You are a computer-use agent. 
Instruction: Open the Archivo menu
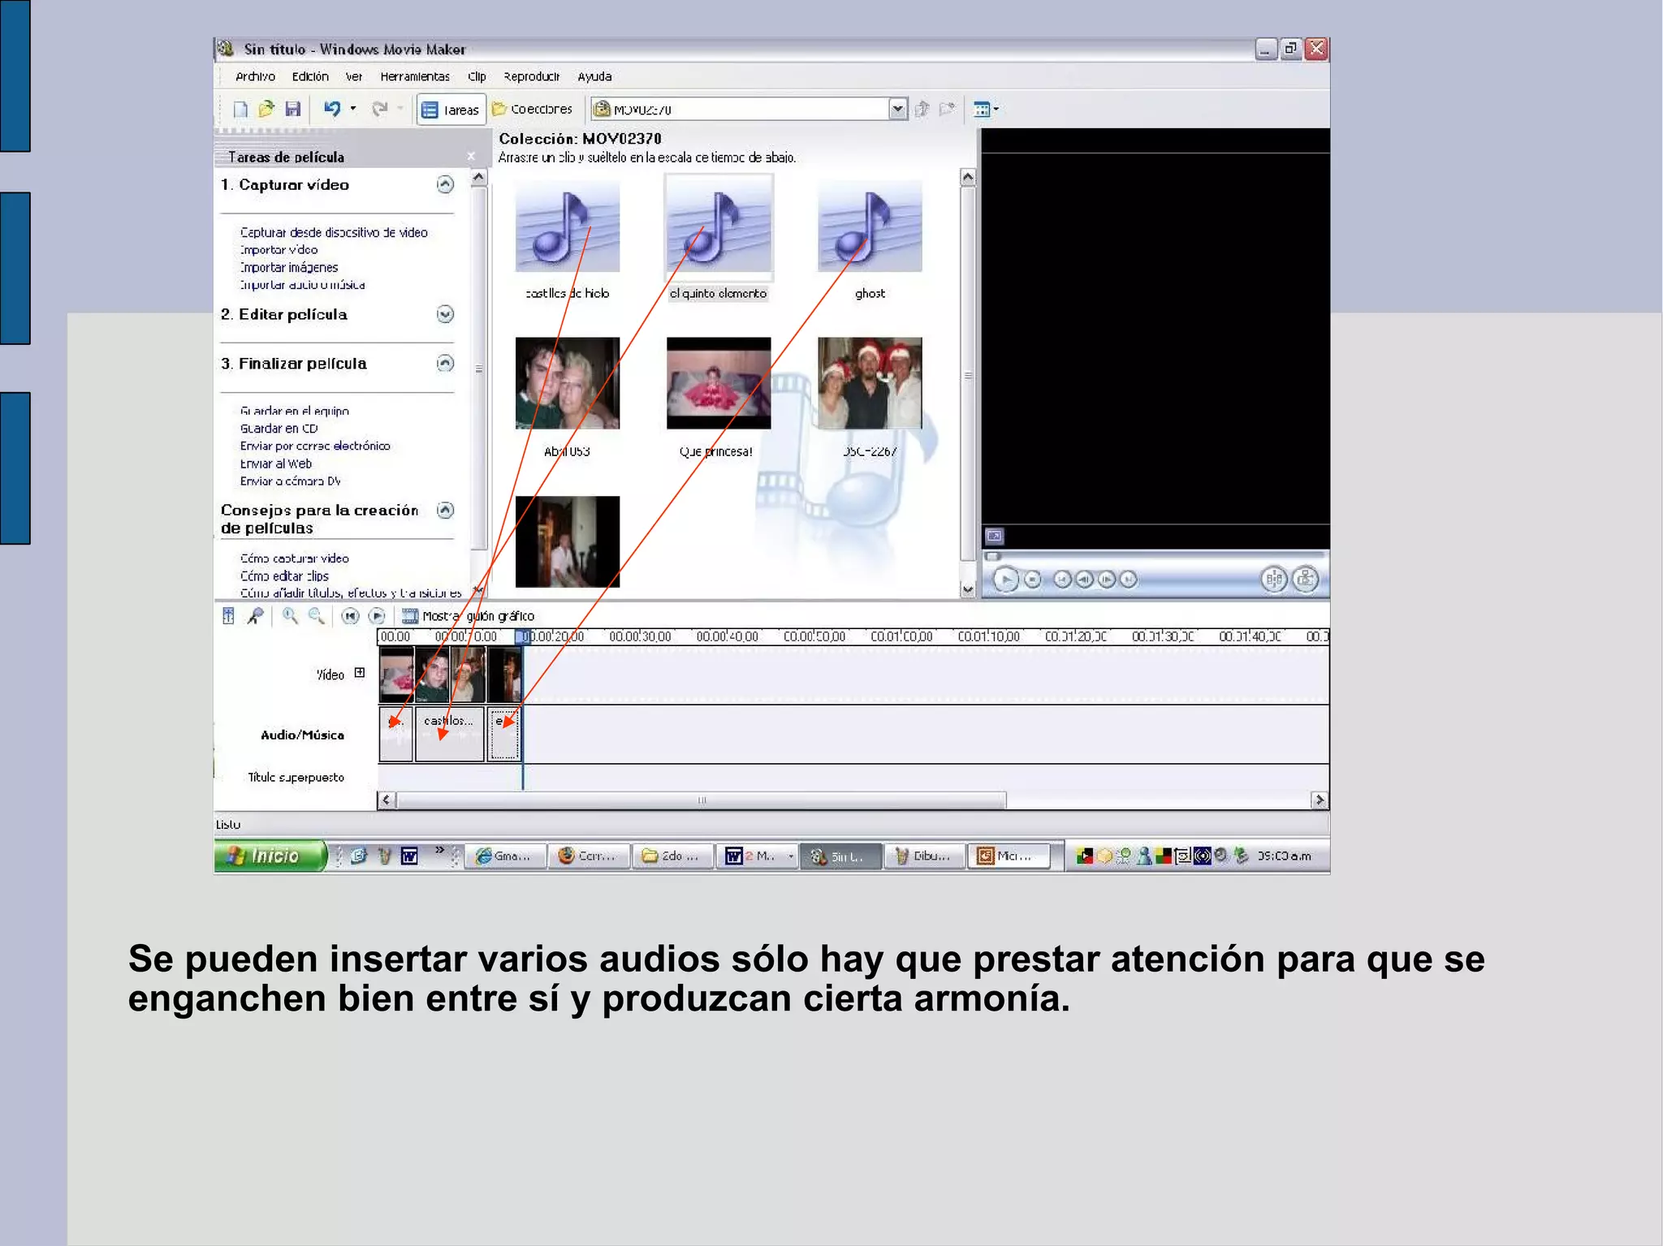point(255,76)
